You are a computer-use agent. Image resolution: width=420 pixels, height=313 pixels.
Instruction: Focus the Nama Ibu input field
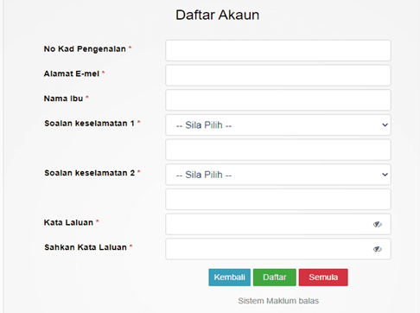click(x=278, y=100)
